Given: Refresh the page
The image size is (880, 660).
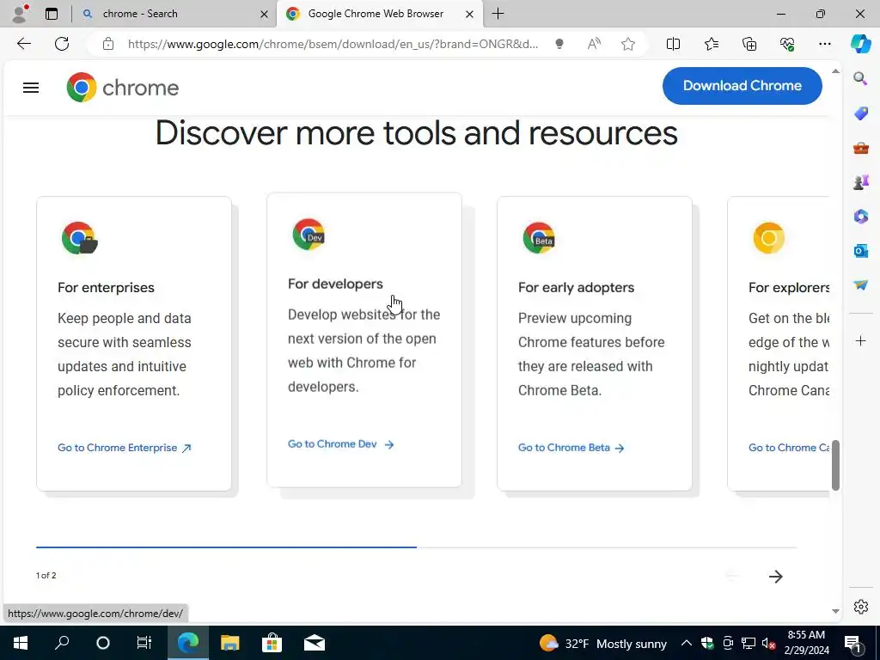Looking at the screenshot, I should tap(62, 44).
